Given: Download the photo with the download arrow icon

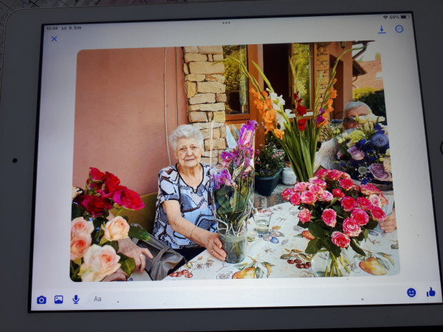Looking at the screenshot, I should (x=382, y=30).
